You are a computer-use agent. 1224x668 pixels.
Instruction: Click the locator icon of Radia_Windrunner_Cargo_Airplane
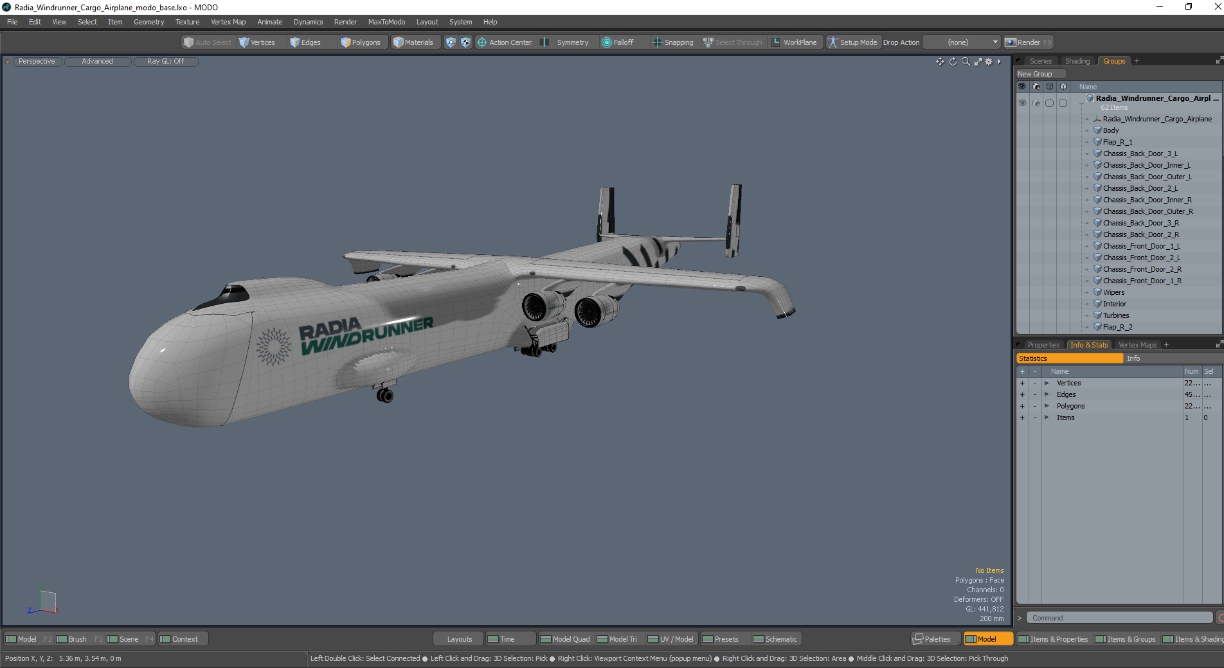1098,119
